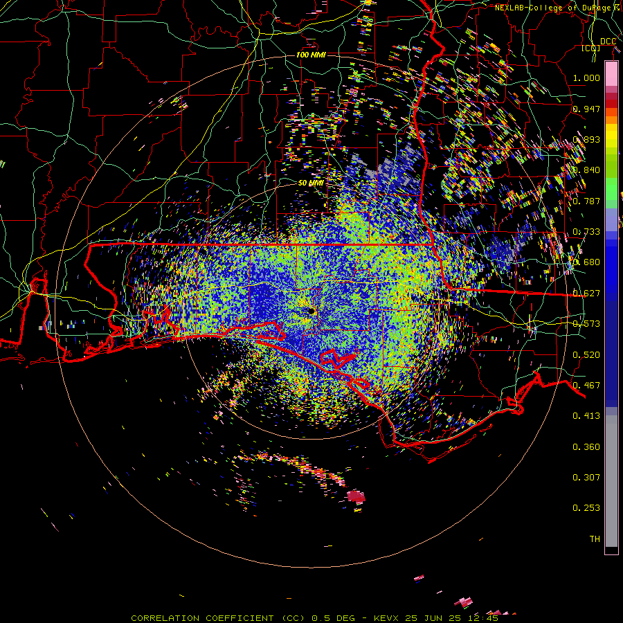
Task: Click the 0.893 scale value
Action: tap(586, 139)
